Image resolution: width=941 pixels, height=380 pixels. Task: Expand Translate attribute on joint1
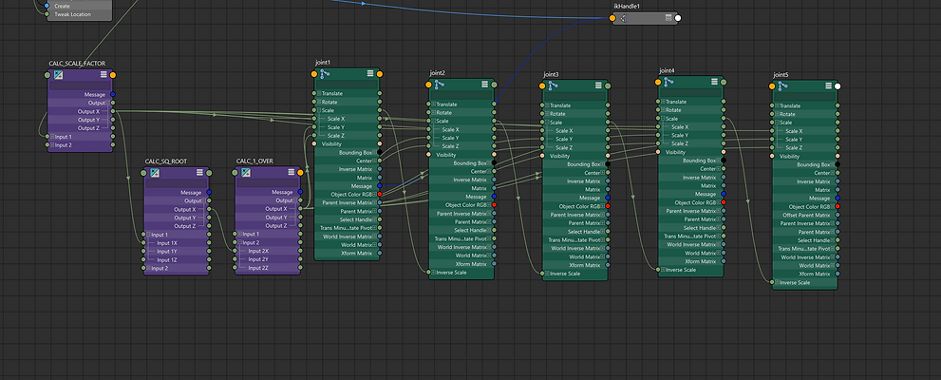pos(319,94)
